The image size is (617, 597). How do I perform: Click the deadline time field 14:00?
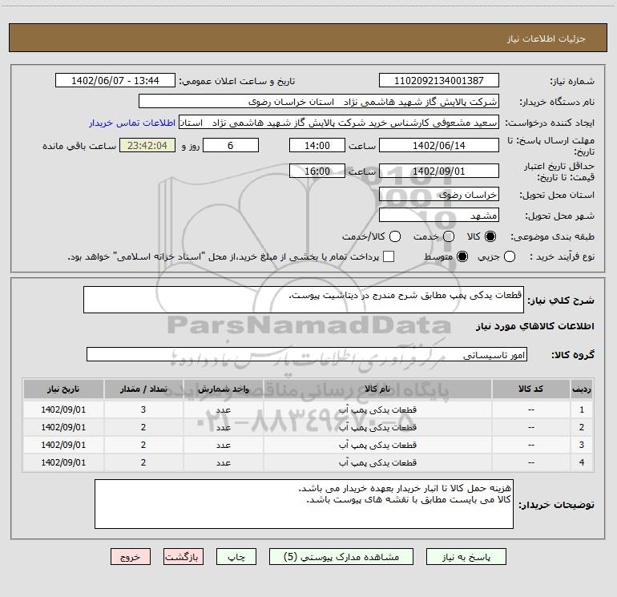317,145
